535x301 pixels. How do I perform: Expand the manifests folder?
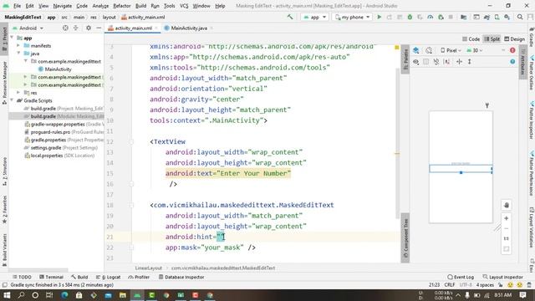18,45
